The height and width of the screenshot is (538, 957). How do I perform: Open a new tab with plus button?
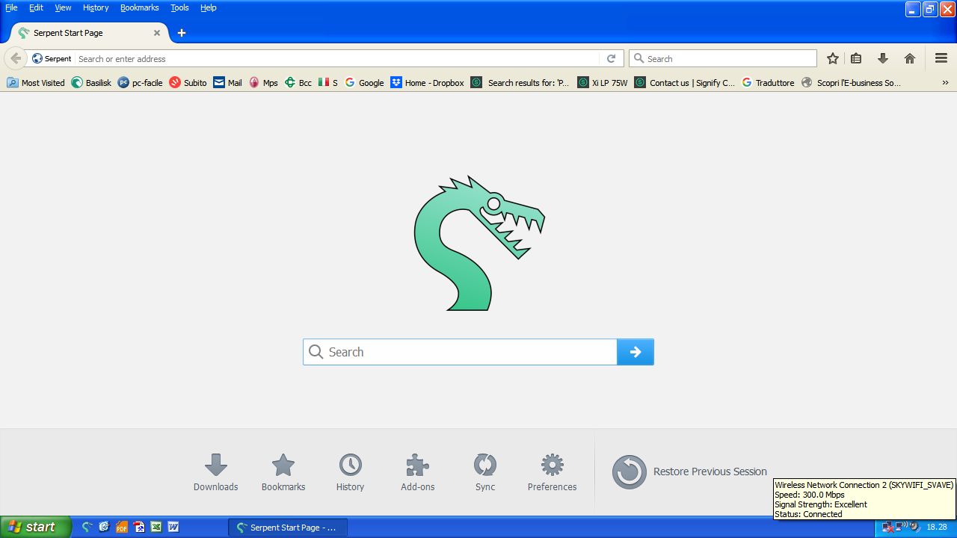point(182,33)
